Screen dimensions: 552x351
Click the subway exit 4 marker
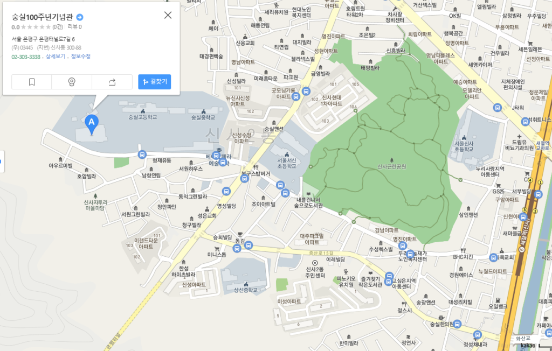(530, 180)
